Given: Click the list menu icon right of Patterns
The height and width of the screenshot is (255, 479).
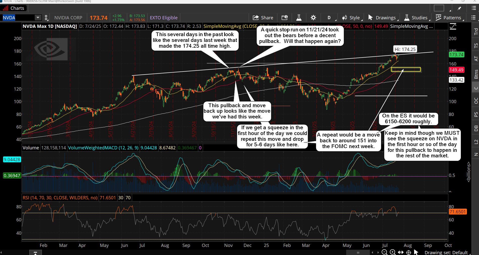Looking at the screenshot, I should coord(473,18).
